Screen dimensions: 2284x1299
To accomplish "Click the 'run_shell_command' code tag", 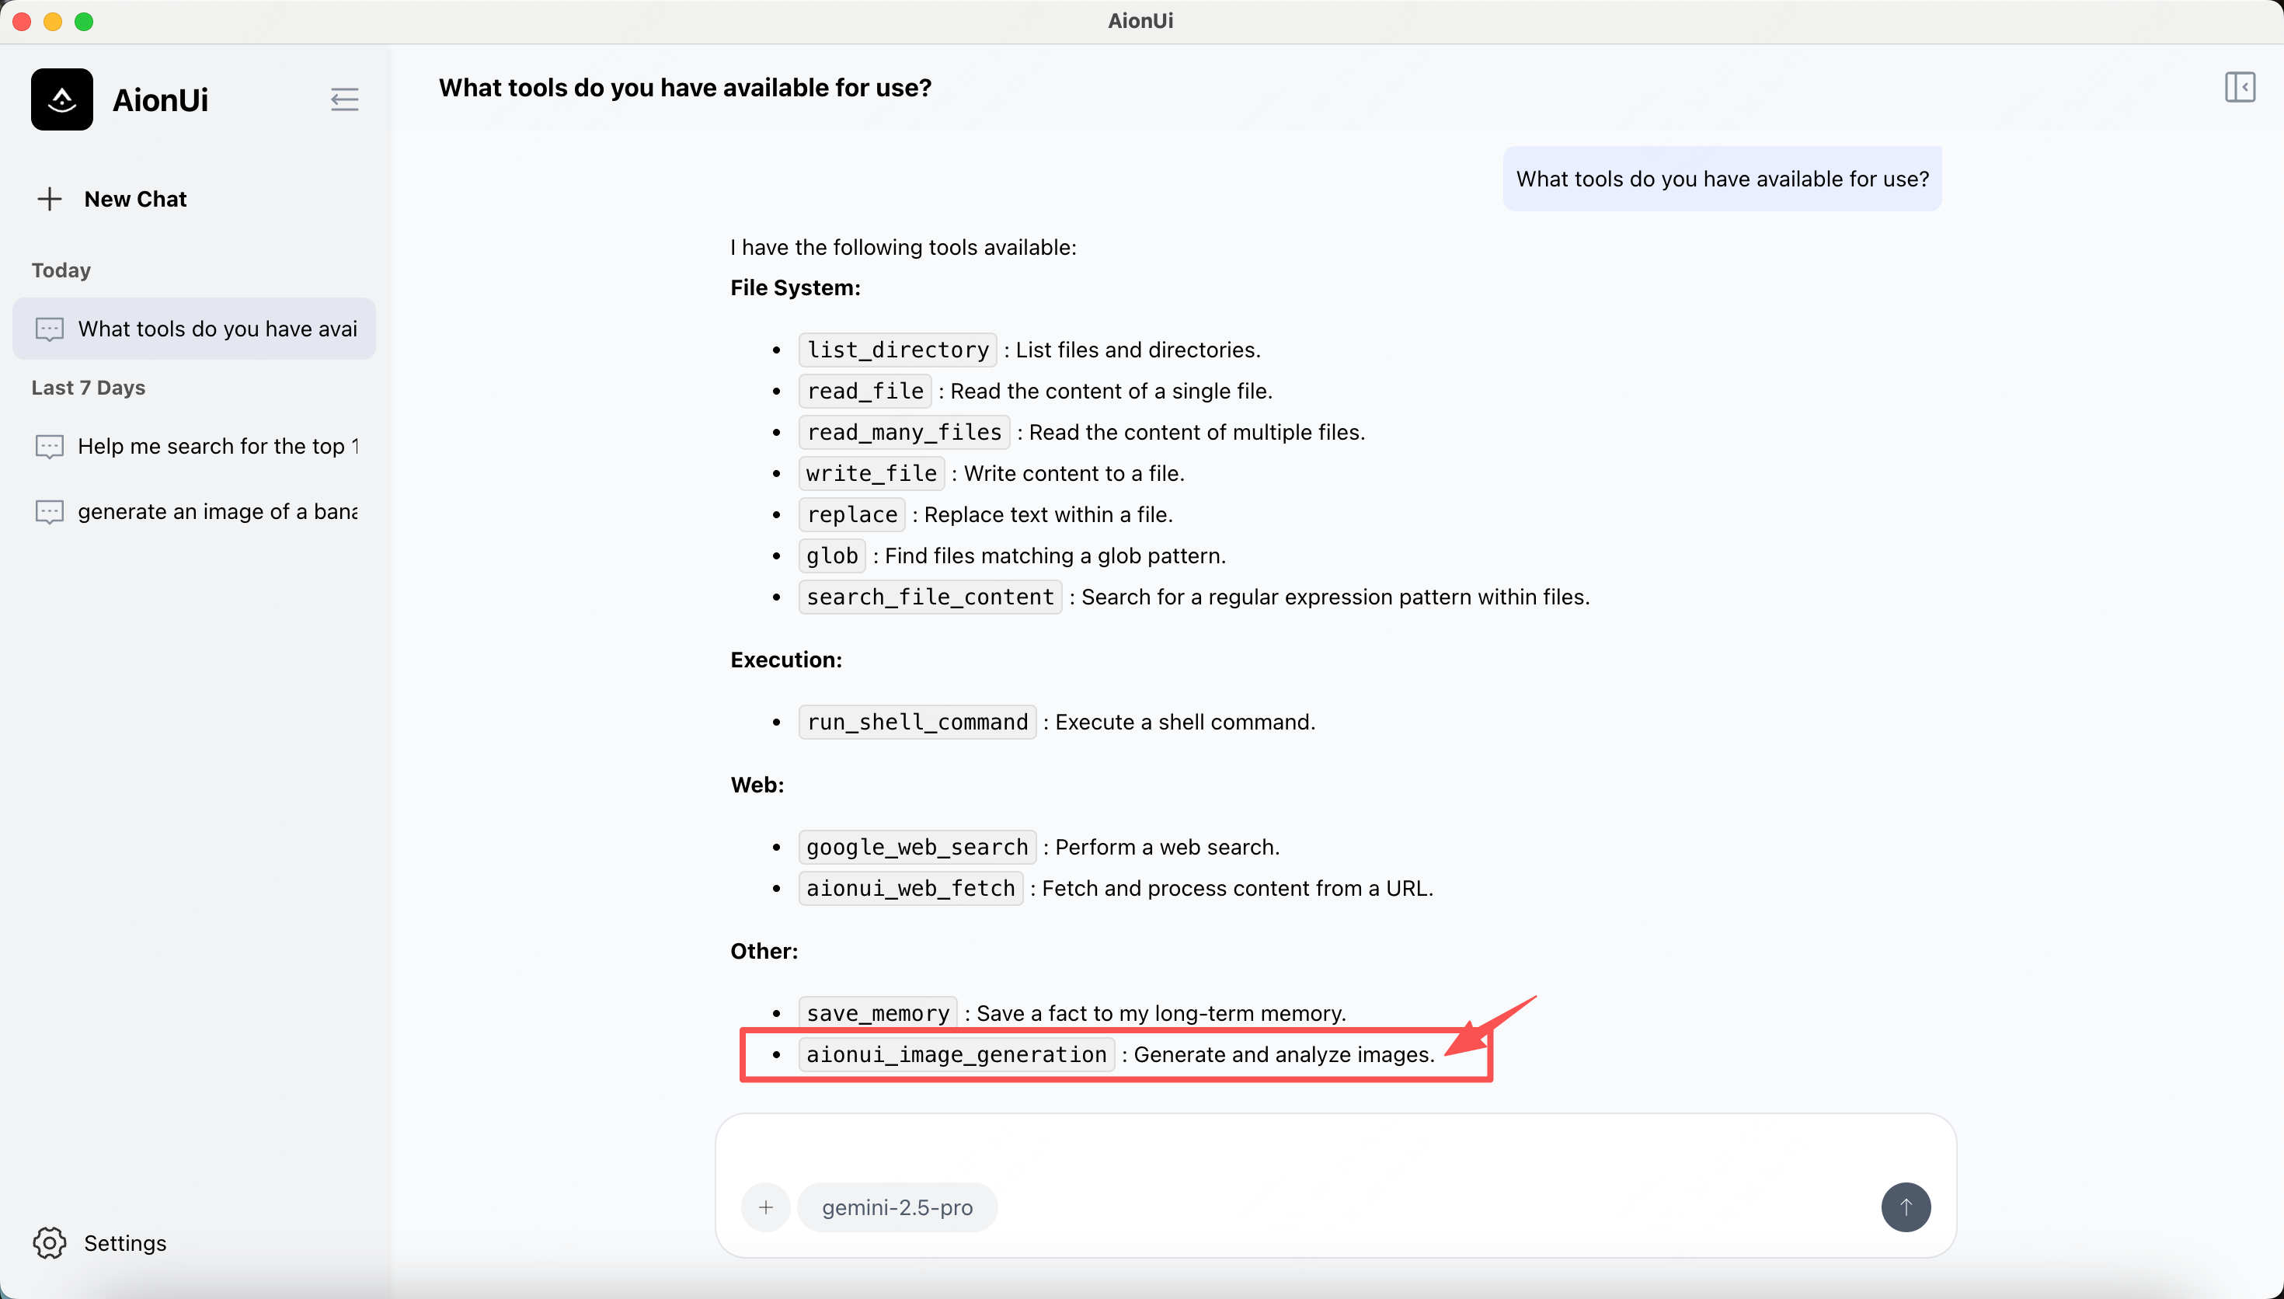I will coord(917,722).
